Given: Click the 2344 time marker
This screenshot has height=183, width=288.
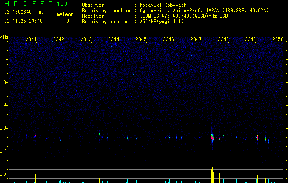Looking at the screenshot, I should pyautogui.click(x=114, y=39).
